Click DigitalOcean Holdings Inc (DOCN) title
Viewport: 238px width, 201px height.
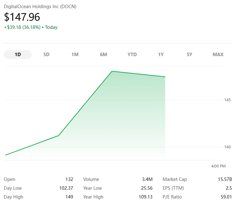coord(40,7)
